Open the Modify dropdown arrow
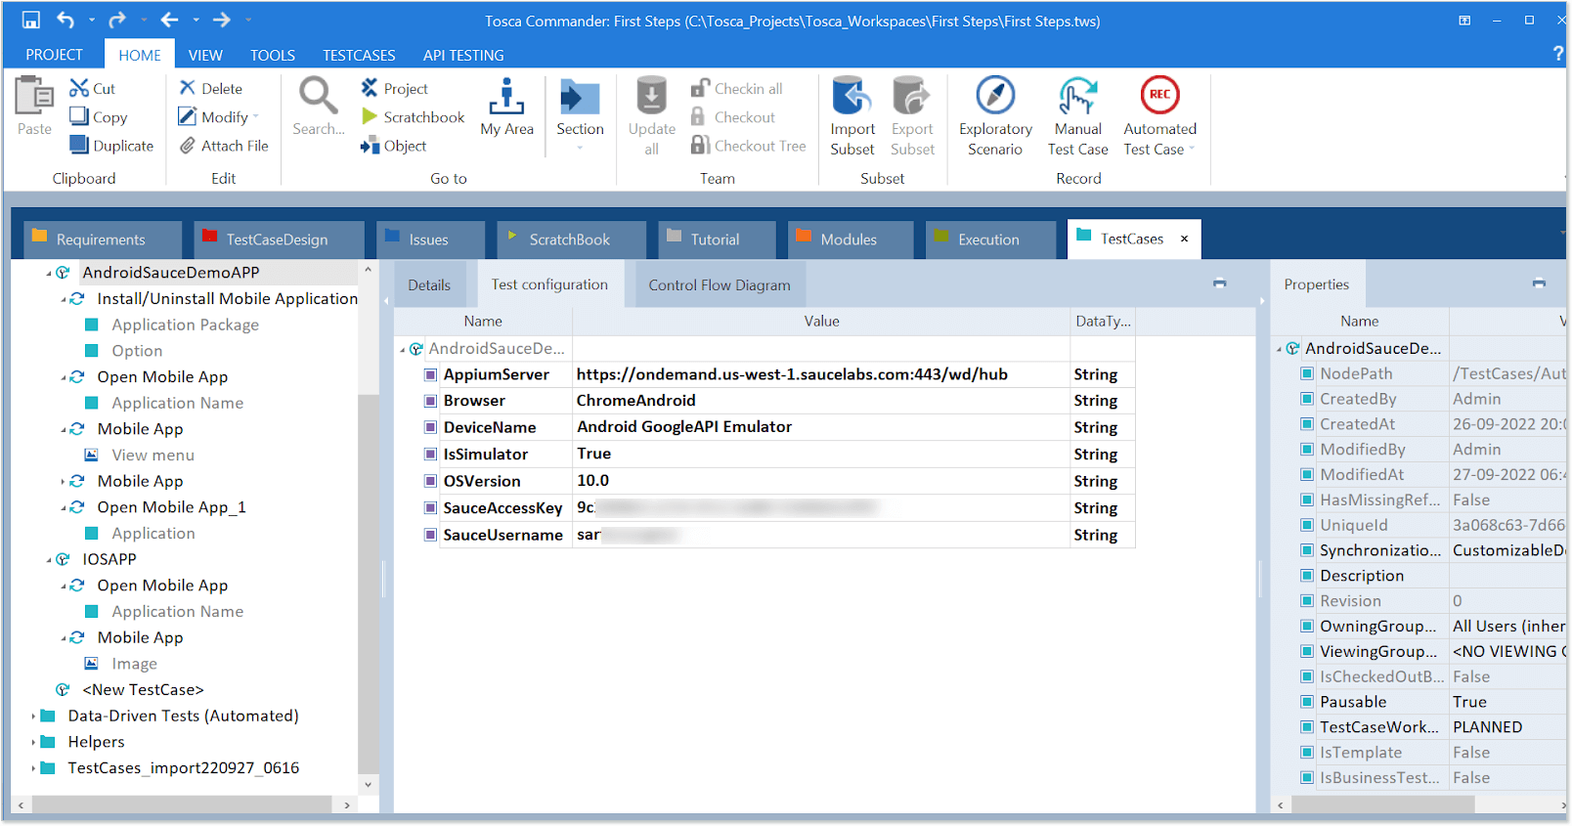Image resolution: width=1572 pixels, height=826 pixels. pos(256,117)
